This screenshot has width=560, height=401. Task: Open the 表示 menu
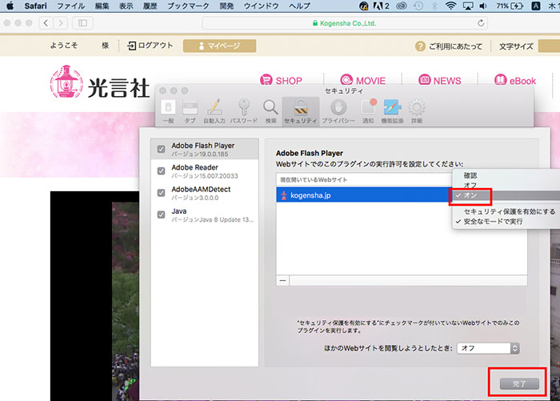(126, 6)
